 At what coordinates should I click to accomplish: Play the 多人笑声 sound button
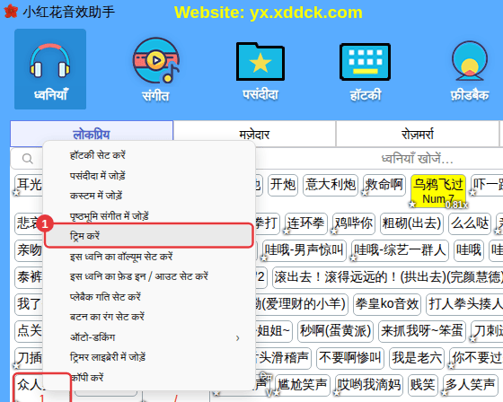470,385
